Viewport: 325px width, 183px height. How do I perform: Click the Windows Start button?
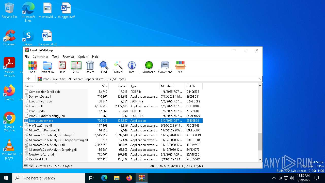[6, 178]
